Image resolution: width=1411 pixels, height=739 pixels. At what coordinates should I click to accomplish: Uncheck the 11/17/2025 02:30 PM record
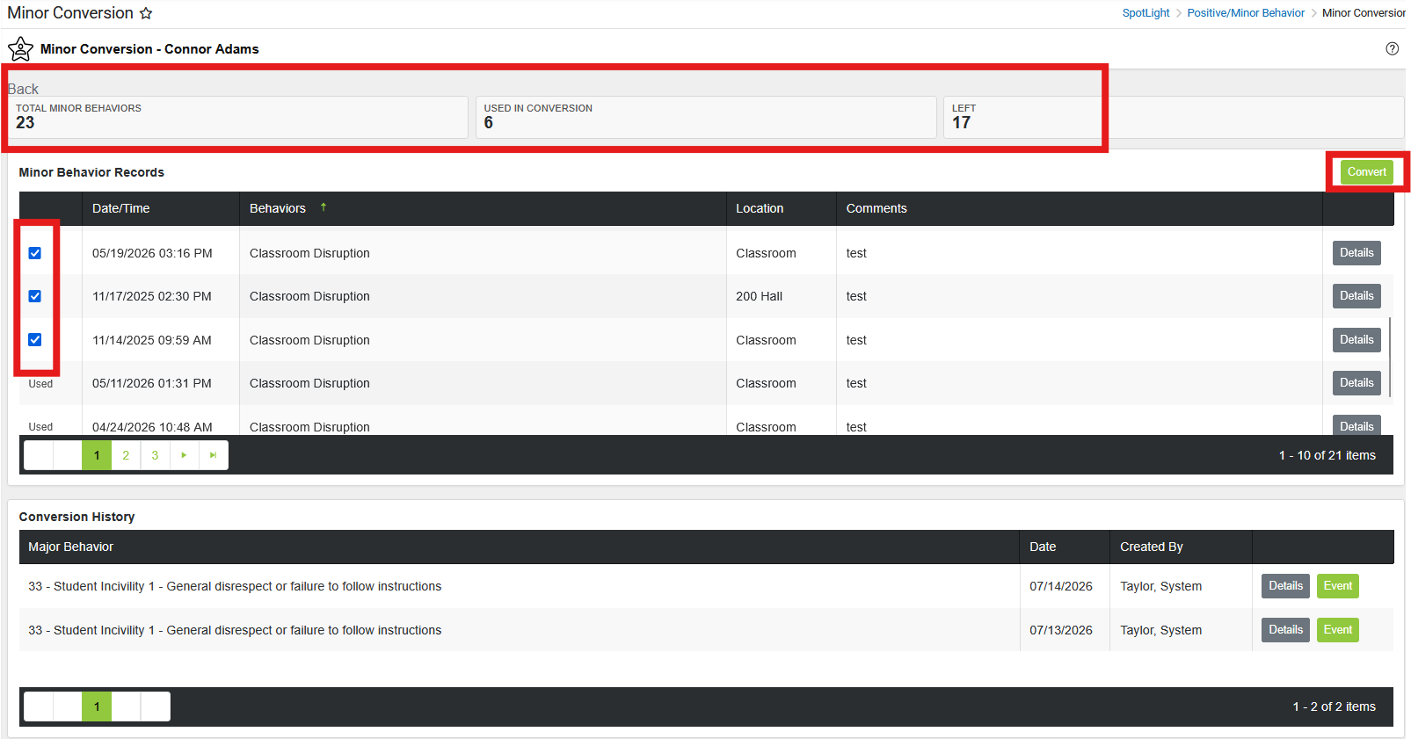tap(35, 296)
